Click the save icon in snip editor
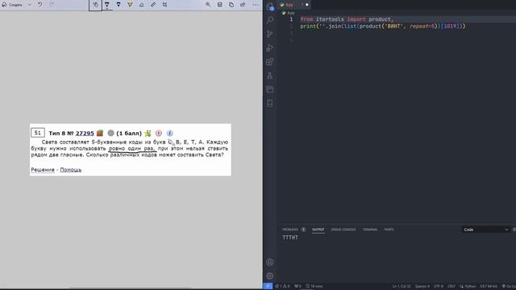Screen dimensions: 516x290 220,5
